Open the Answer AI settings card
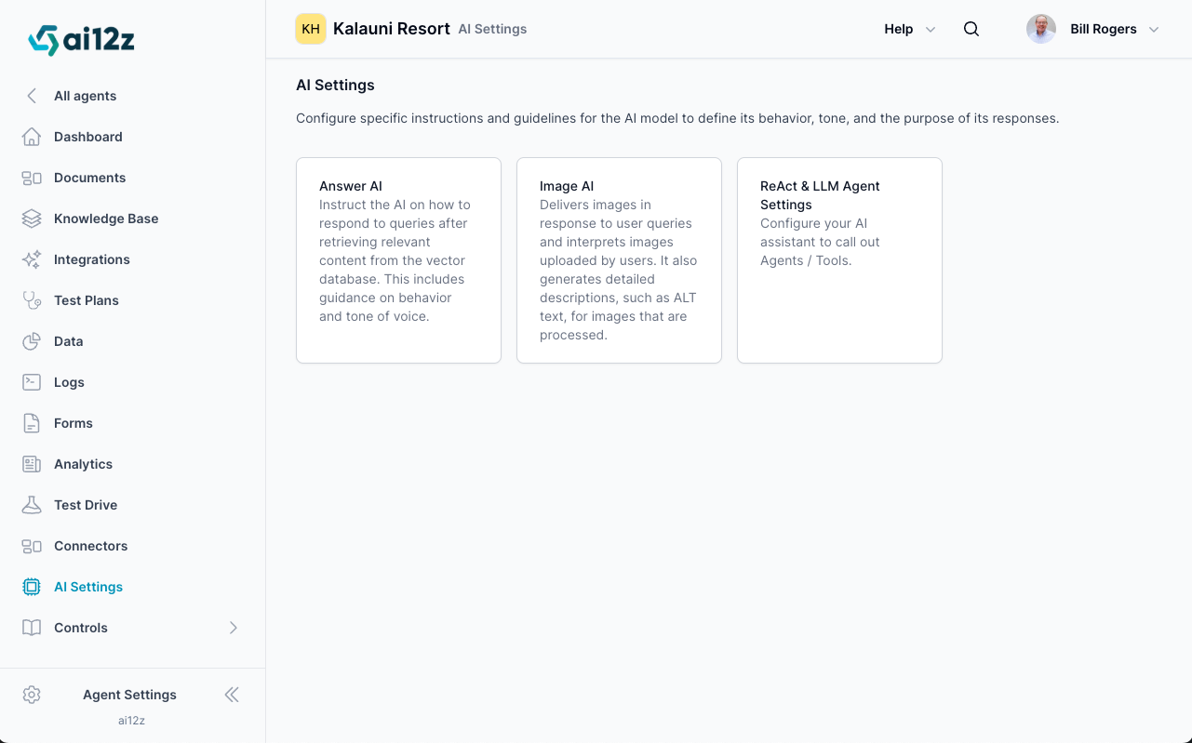This screenshot has width=1192, height=743. point(398,260)
